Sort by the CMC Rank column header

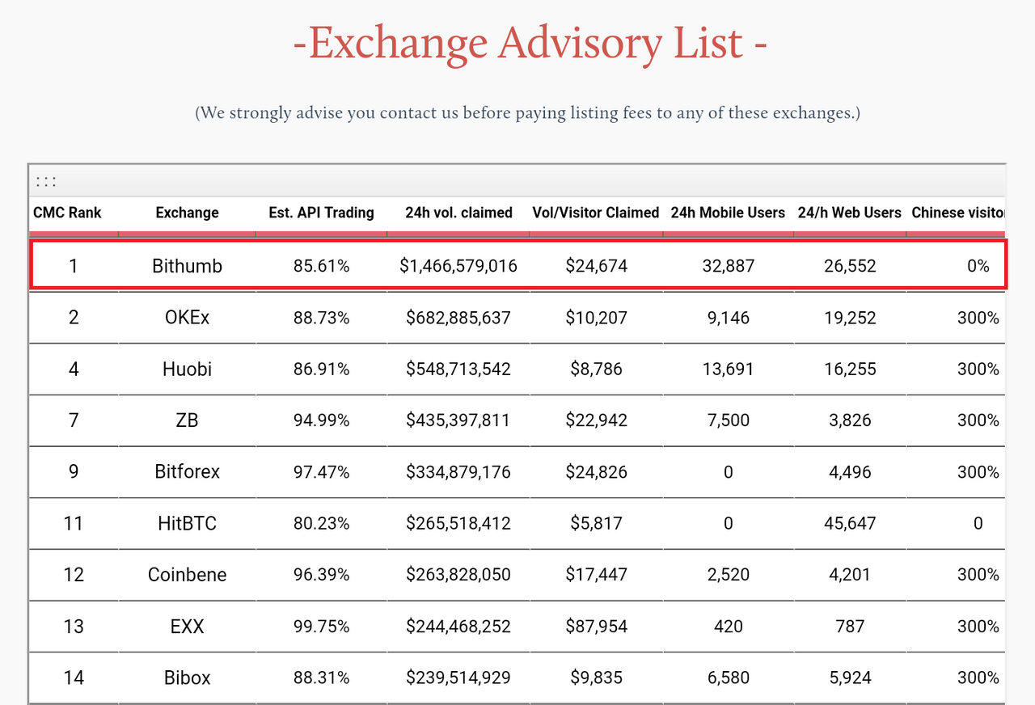pyautogui.click(x=67, y=213)
